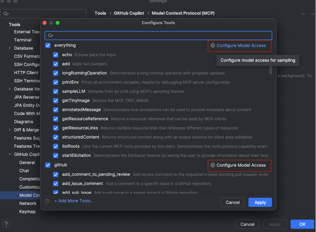316x232 pixels.
Task: Select SSH Configurations sidebar item
Action: pos(27,64)
